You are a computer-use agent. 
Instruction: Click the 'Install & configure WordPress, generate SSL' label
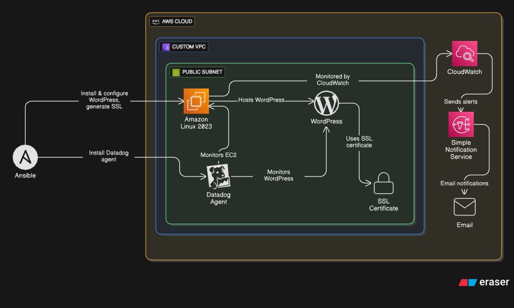104,100
